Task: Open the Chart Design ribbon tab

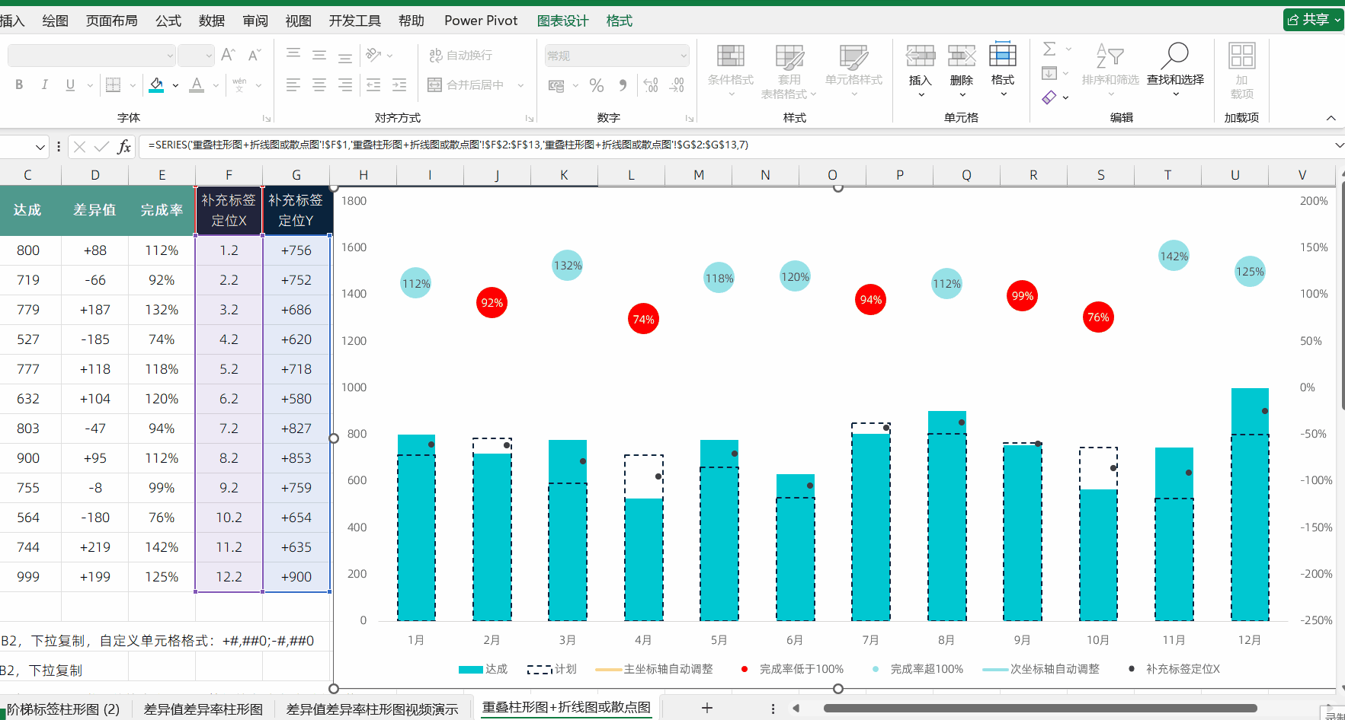Action: click(x=562, y=21)
